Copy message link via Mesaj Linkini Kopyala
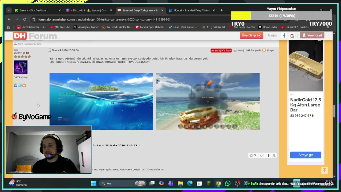 pyautogui.click(x=247, y=50)
